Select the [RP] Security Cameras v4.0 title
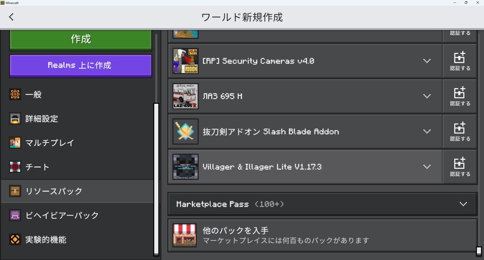This screenshot has height=260, width=484. (x=258, y=61)
